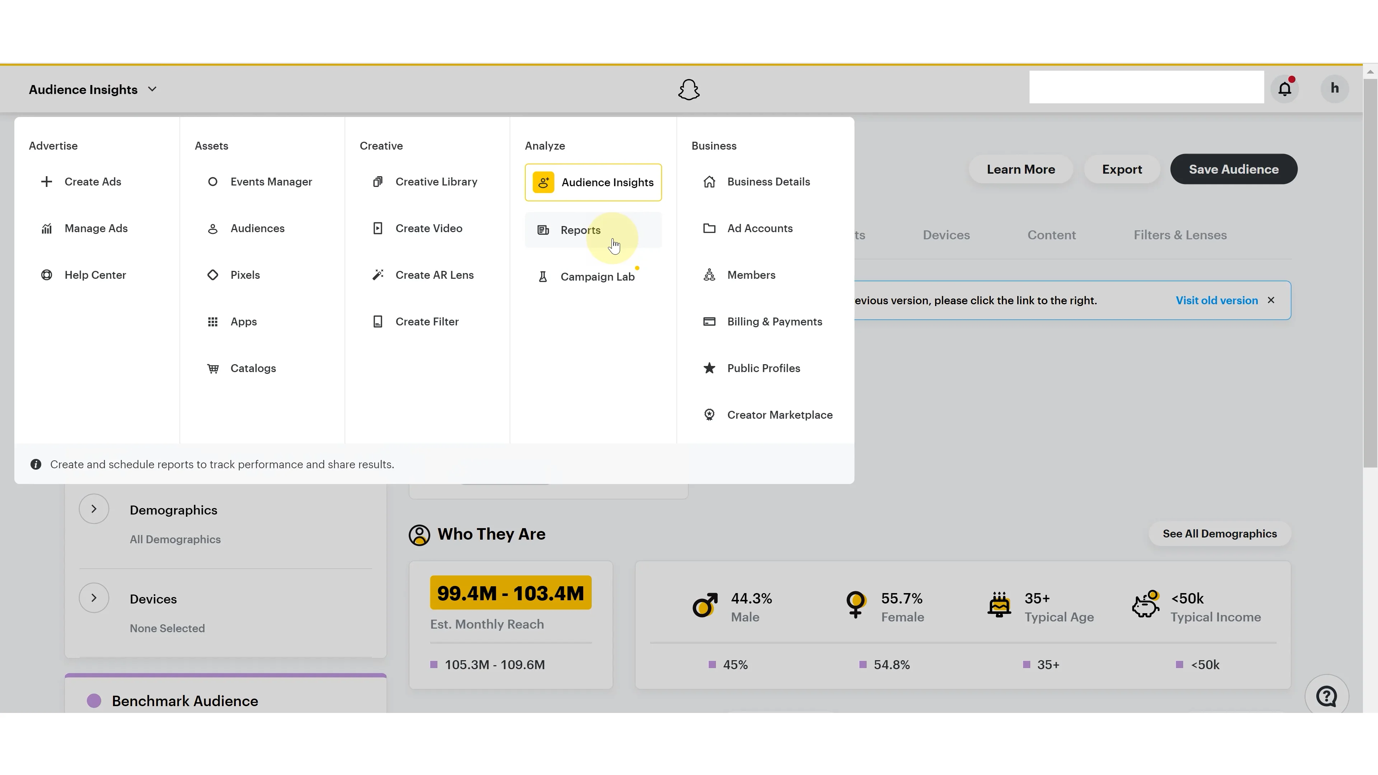Click the page vertical scrollbar
This screenshot has width=1378, height=775.
1370,273
